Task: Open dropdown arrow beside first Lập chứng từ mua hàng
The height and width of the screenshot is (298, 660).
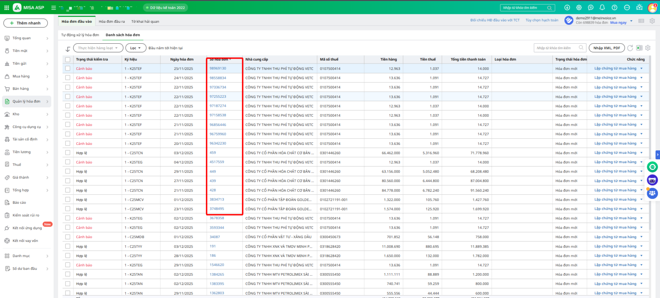Action: [x=641, y=69]
